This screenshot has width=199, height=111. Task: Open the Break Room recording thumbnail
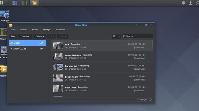tap(58, 78)
